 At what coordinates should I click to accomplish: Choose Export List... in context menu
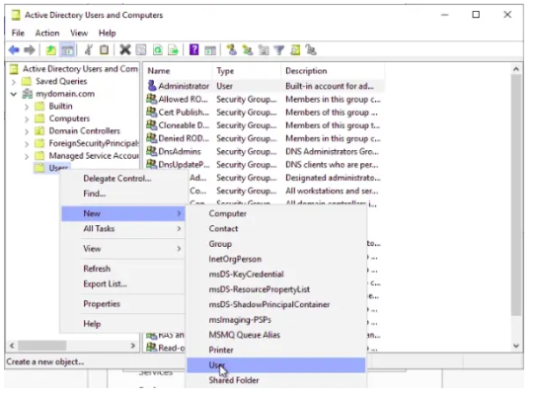click(123, 283)
